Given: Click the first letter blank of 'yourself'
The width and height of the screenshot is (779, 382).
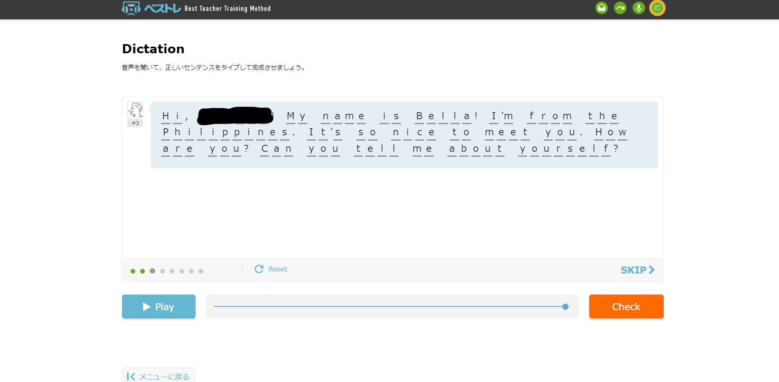Looking at the screenshot, I should tap(523, 149).
